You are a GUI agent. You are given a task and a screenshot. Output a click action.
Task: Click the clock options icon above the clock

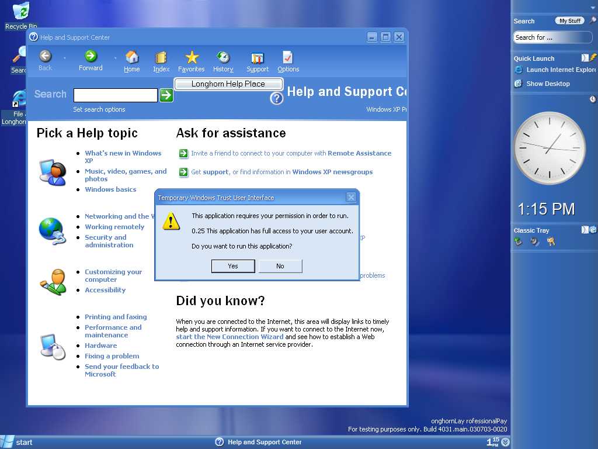click(x=592, y=99)
